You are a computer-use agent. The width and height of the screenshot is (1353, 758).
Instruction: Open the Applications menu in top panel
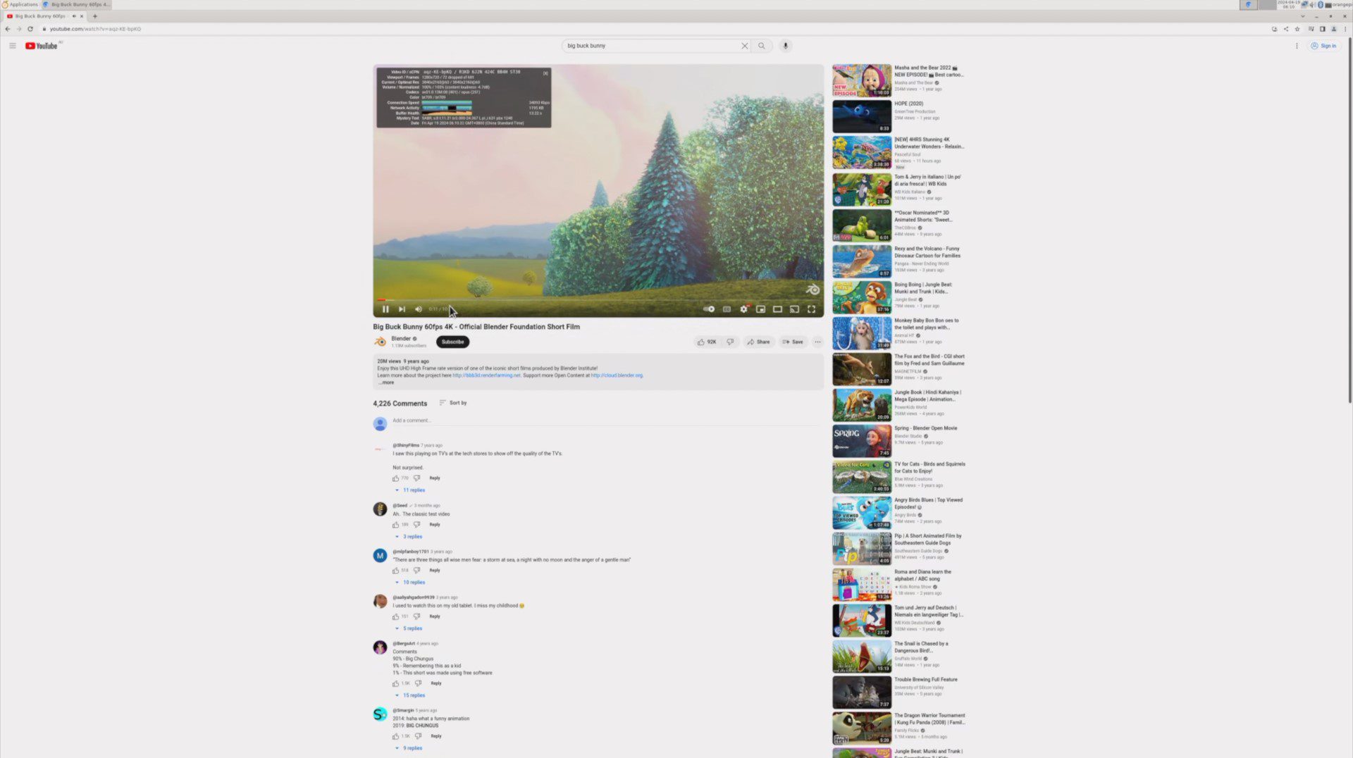pos(21,4)
